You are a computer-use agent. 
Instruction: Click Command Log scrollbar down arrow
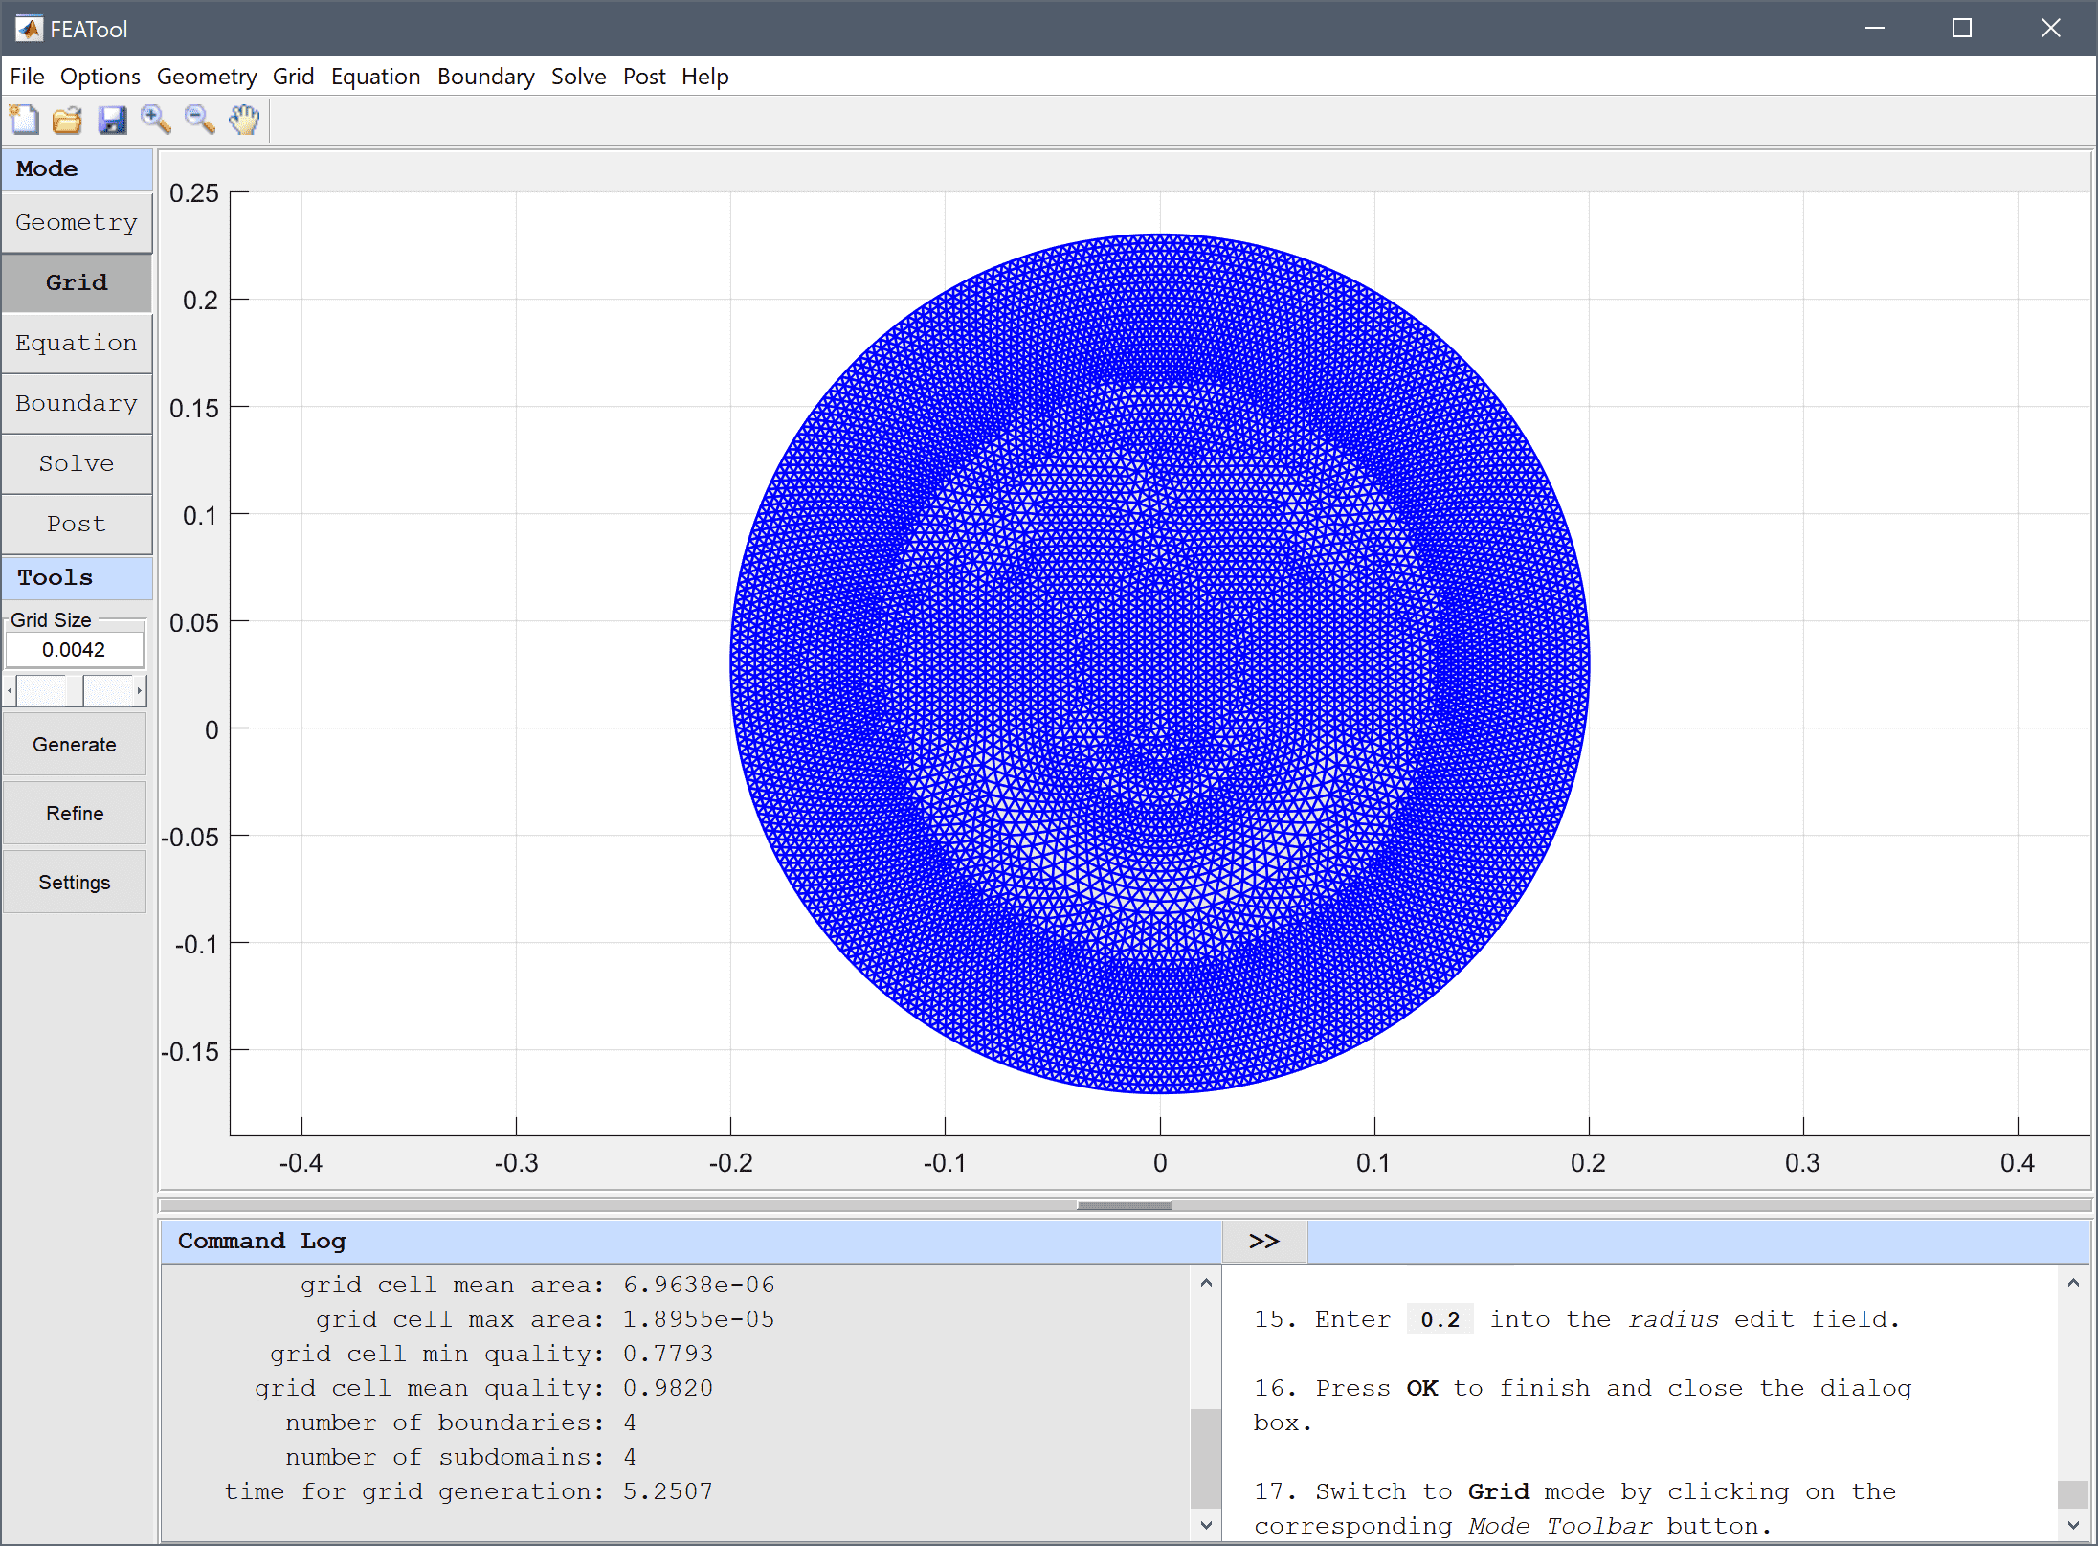click(x=1206, y=1525)
